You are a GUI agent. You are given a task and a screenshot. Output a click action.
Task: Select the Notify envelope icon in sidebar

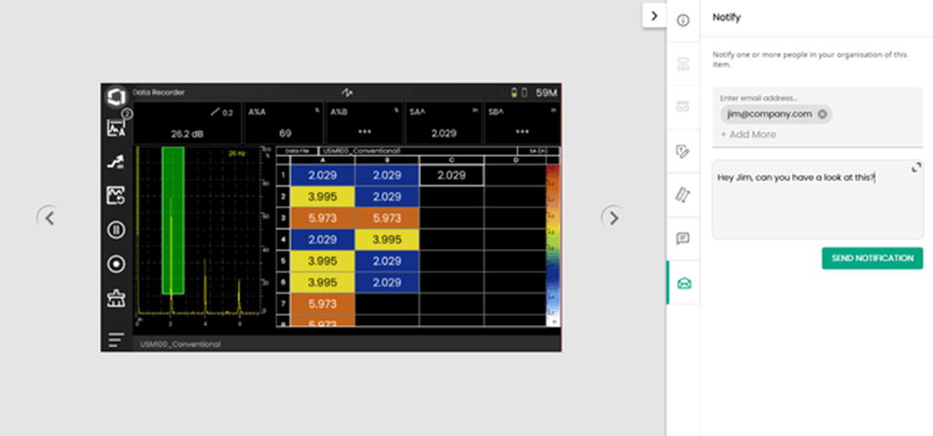(x=683, y=283)
